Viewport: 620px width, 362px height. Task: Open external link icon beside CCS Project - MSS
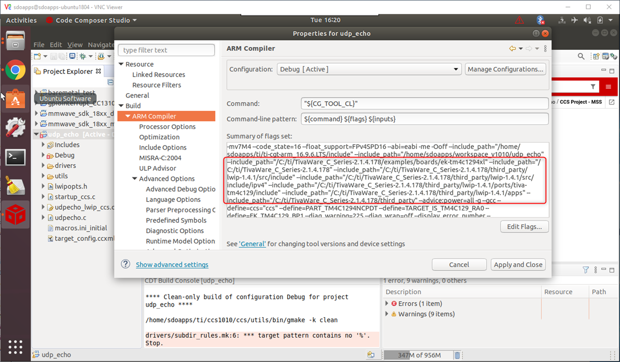[x=611, y=102]
